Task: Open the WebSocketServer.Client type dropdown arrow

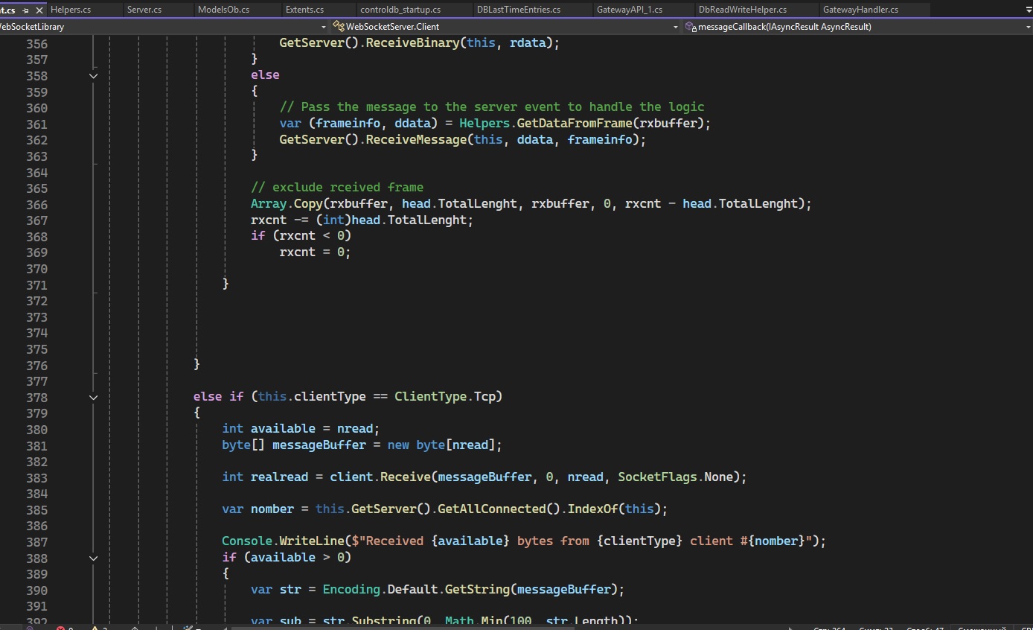Action: [676, 27]
